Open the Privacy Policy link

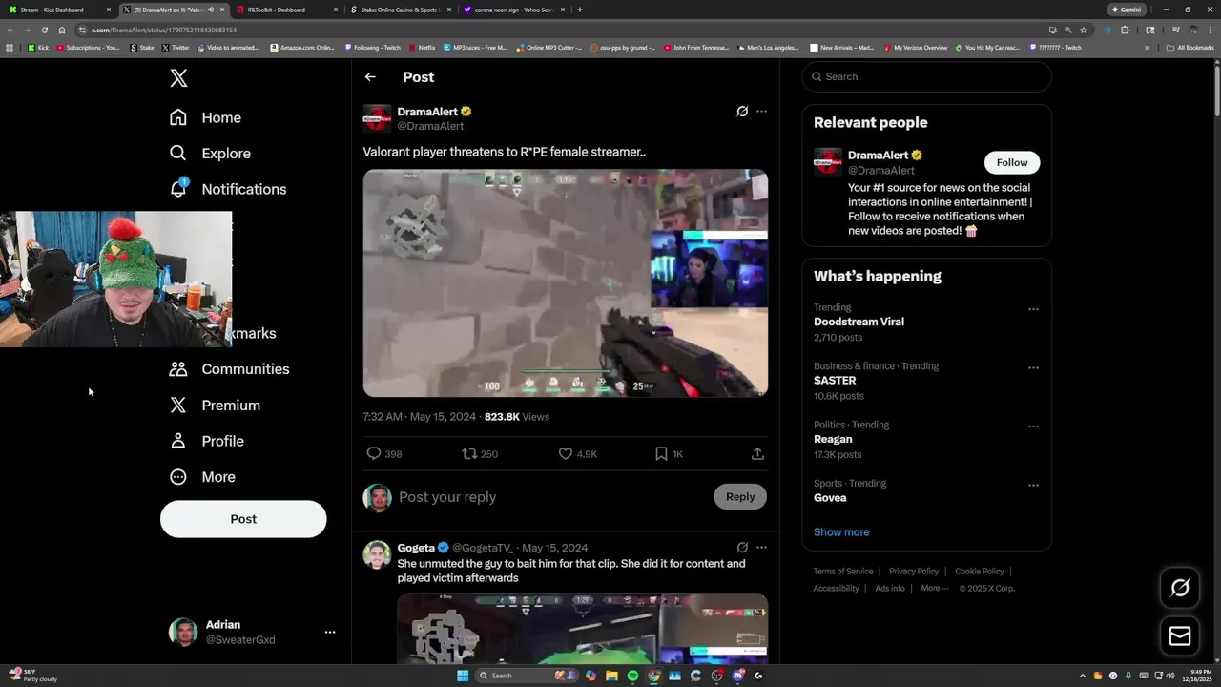pyautogui.click(x=914, y=572)
